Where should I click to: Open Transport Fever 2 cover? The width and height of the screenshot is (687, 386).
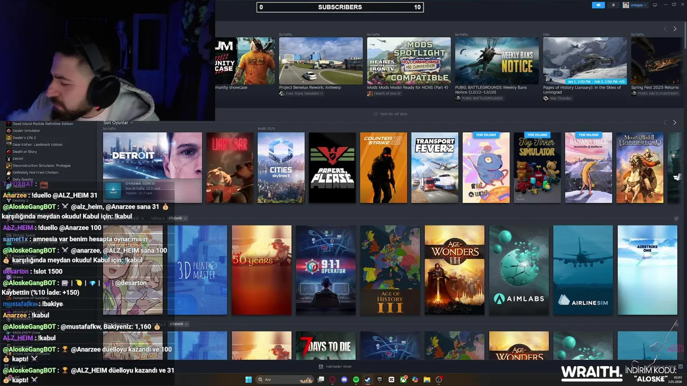tap(435, 168)
